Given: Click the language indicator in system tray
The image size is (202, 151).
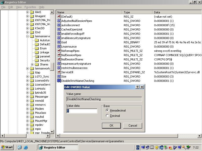Looking at the screenshot, I should 138,147.
